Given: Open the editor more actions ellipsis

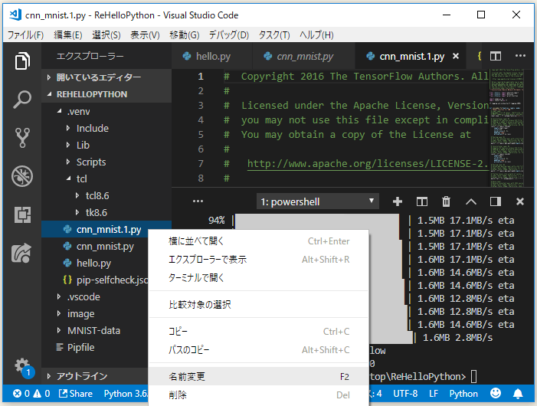Looking at the screenshot, I should (520, 56).
